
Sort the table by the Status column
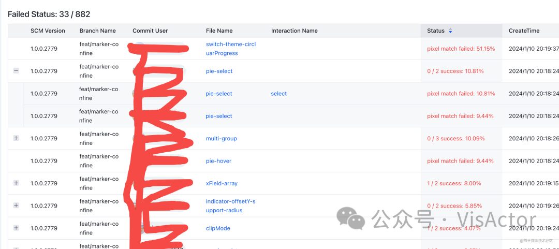click(x=450, y=31)
